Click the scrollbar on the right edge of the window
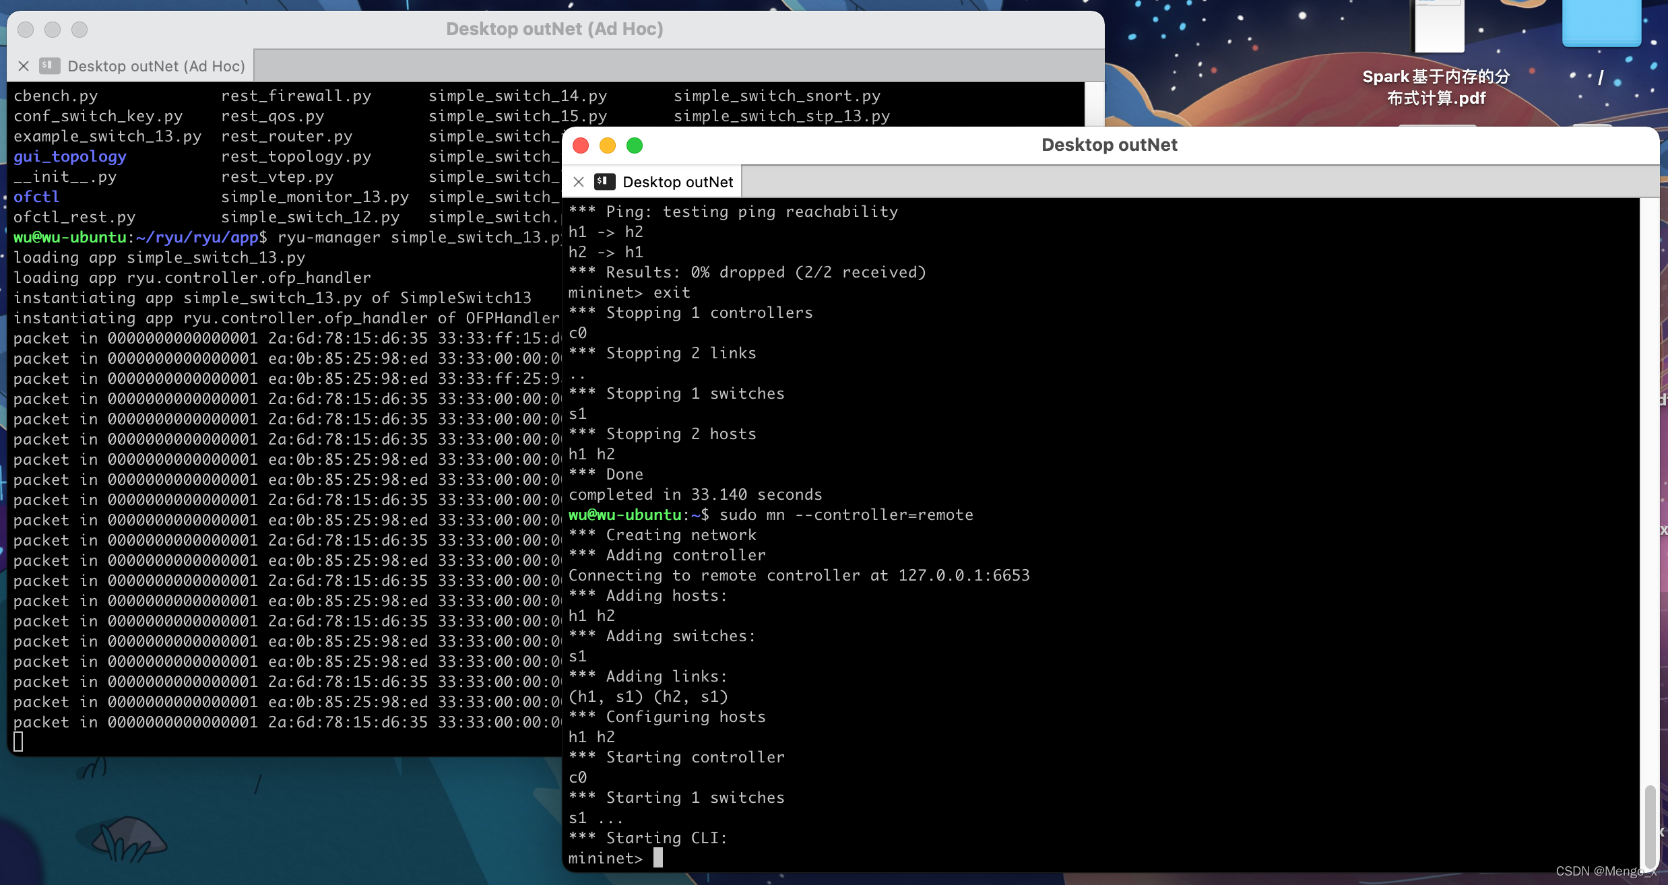 tap(1651, 828)
